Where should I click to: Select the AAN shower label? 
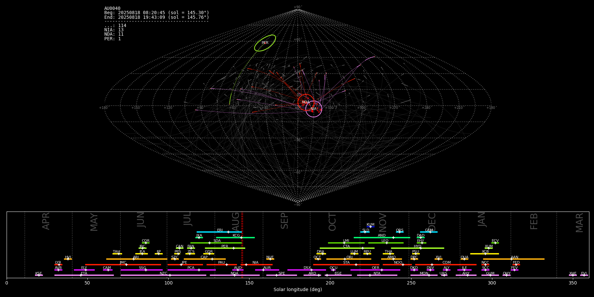tap(515, 257)
